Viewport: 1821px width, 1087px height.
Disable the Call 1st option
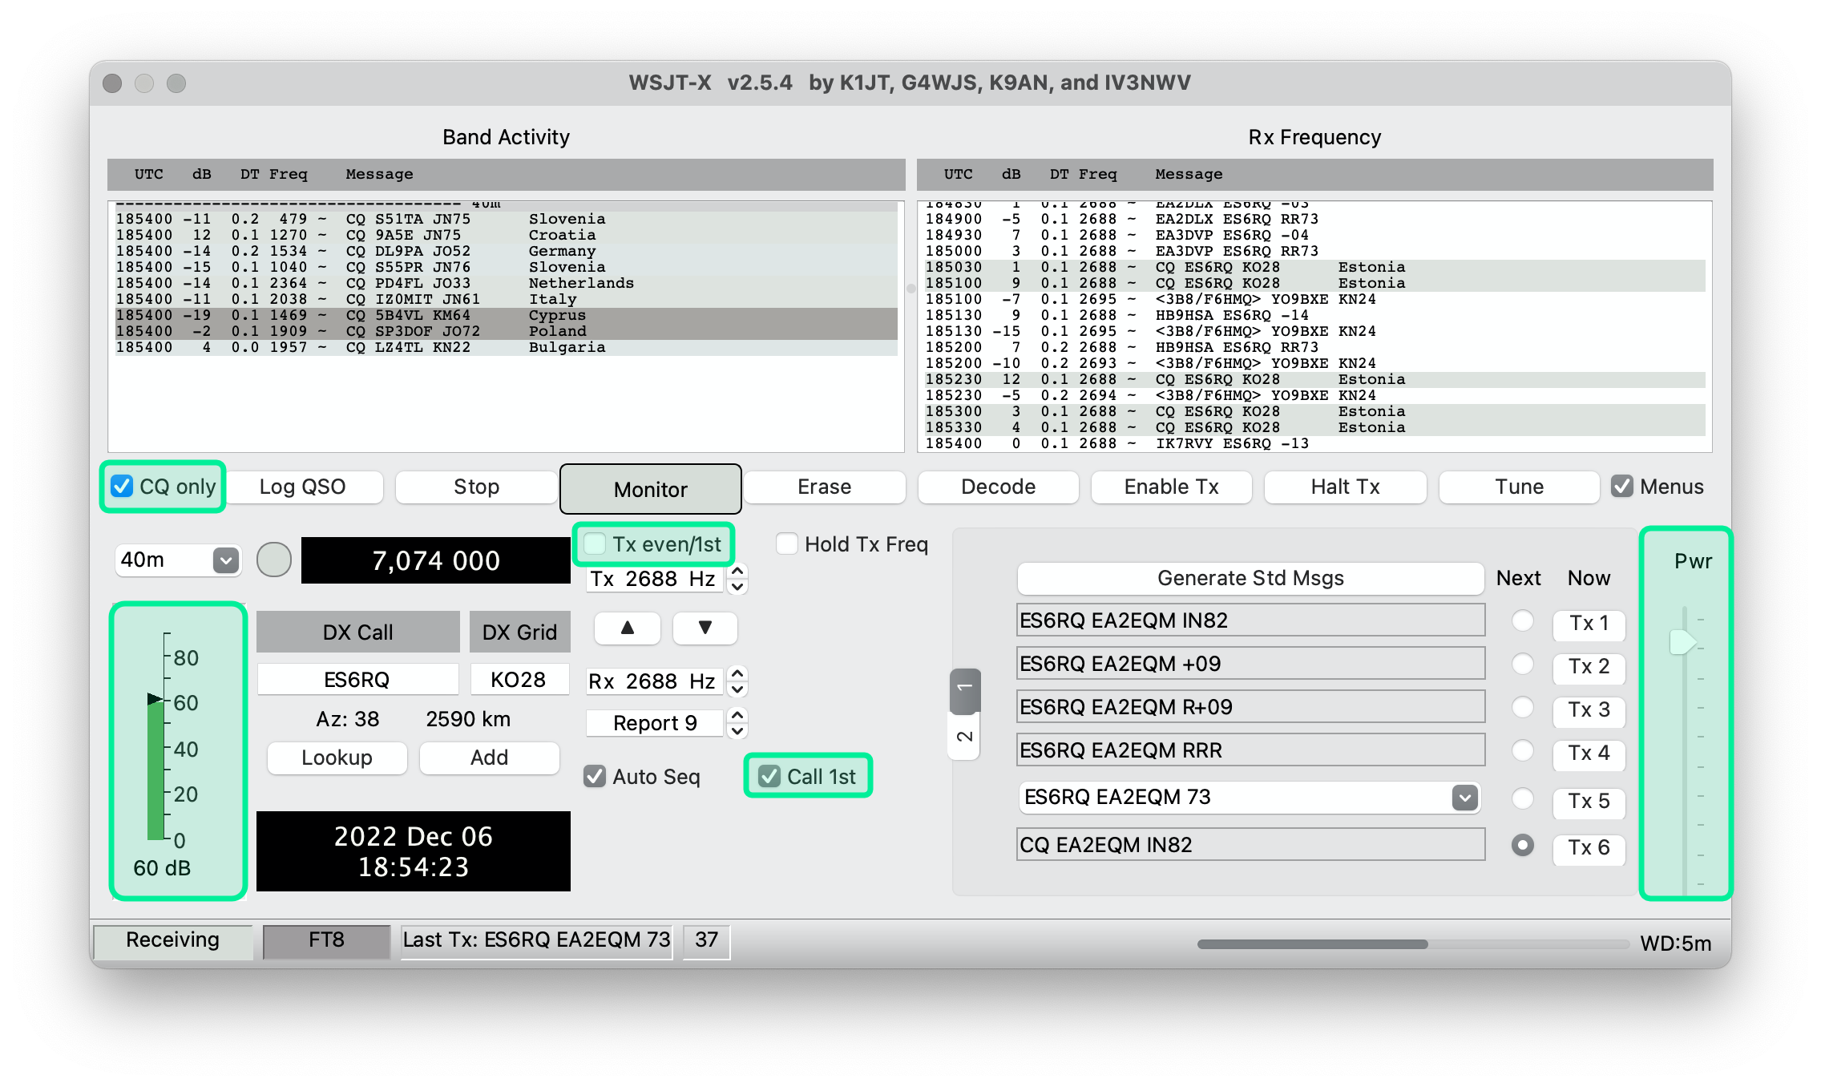pos(770,775)
